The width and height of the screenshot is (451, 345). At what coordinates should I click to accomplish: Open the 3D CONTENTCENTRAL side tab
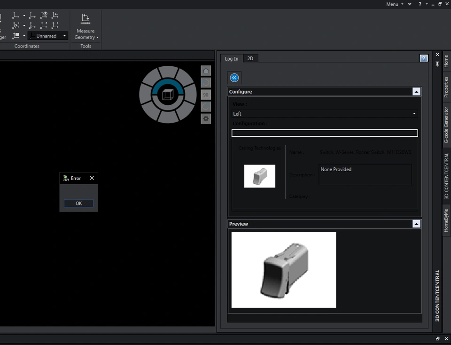pyautogui.click(x=446, y=176)
